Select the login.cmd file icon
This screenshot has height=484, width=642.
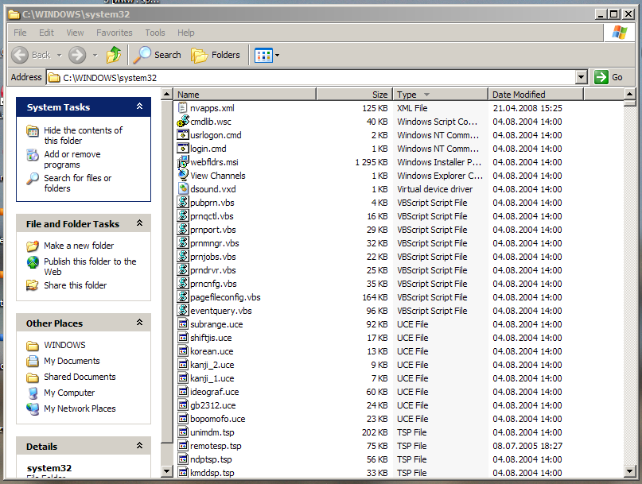coord(183,148)
